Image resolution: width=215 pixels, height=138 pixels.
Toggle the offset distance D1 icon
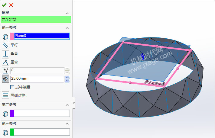point(5,79)
